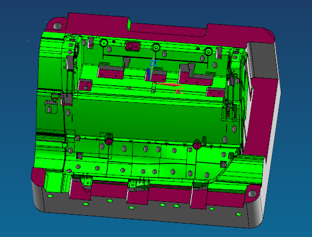Click the red XC axis label
The image size is (312, 237).
pyautogui.click(x=179, y=91)
